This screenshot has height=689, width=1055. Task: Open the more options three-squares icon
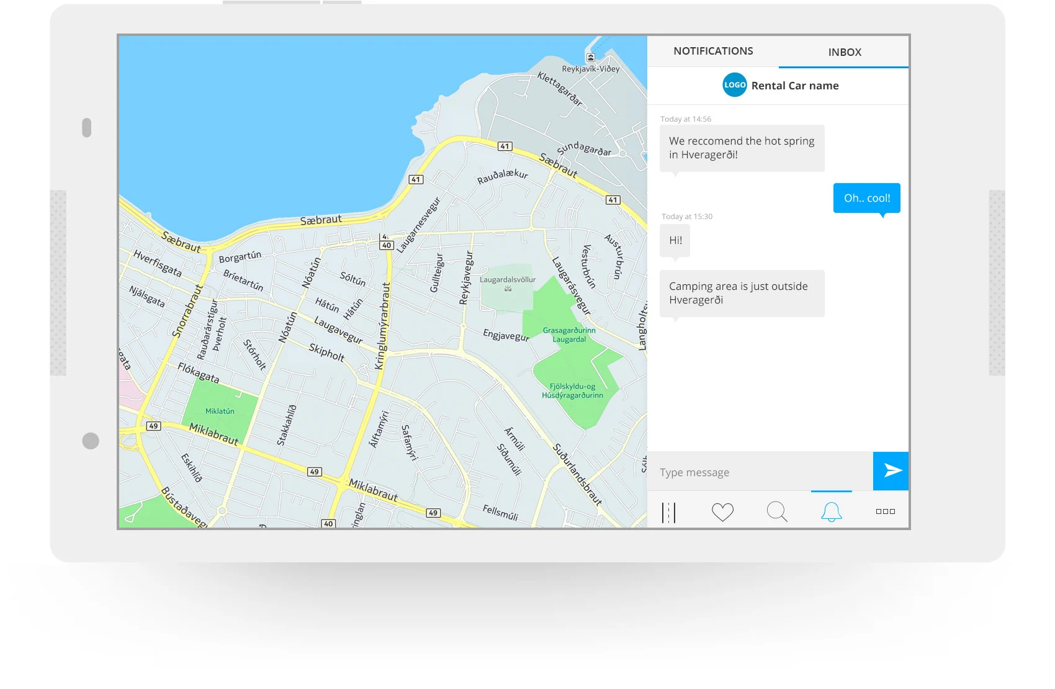pos(886,511)
